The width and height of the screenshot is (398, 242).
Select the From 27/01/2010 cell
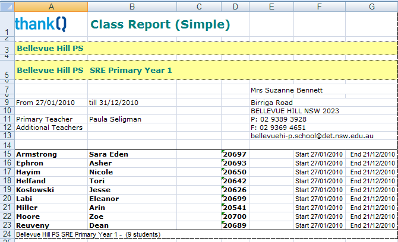43,102
